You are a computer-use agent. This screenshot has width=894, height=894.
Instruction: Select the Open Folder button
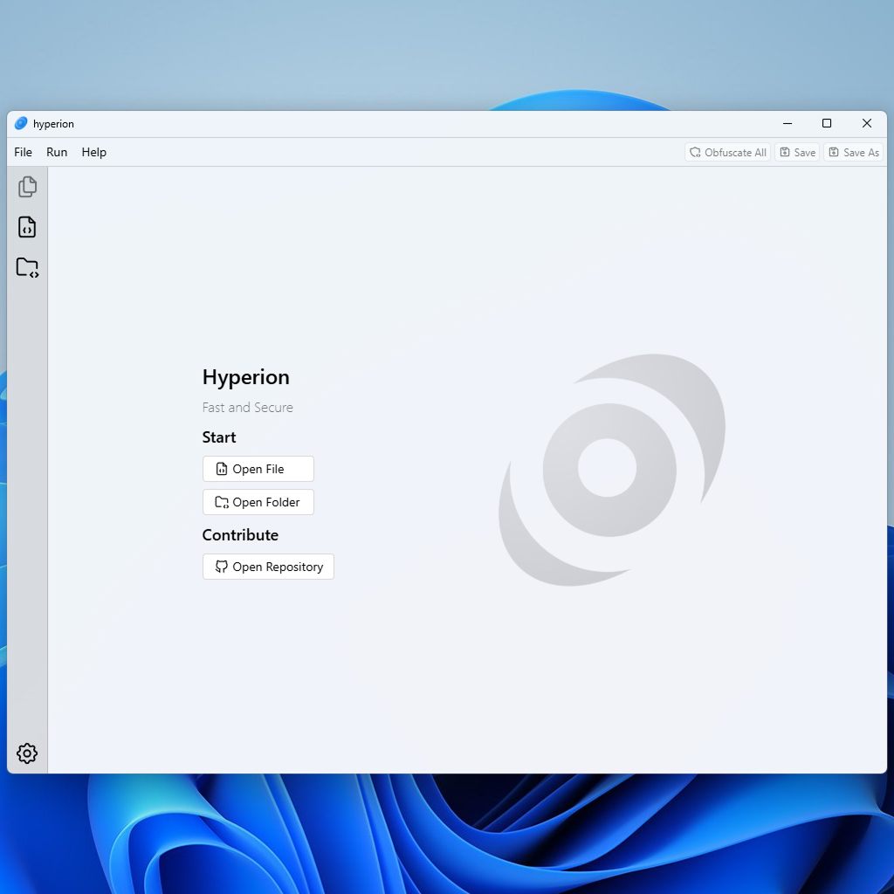(258, 502)
